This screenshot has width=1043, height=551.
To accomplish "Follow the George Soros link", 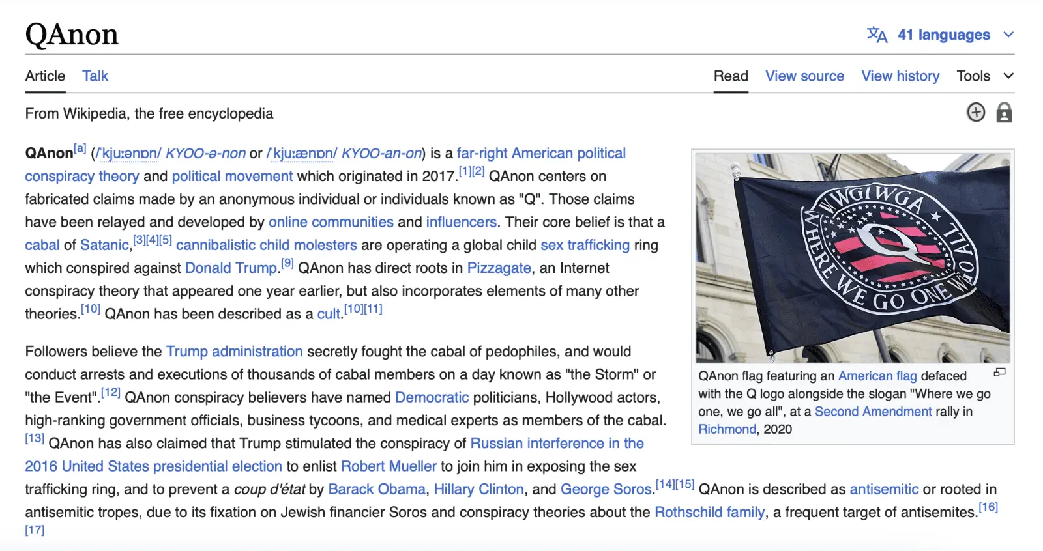I will point(606,490).
